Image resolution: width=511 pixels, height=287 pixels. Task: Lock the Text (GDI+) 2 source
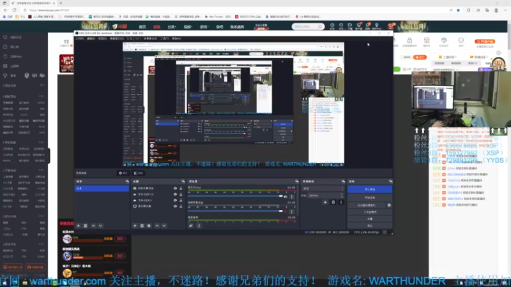coord(181,195)
